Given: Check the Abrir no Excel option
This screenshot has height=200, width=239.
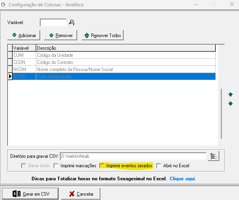Looking at the screenshot, I should pos(159,166).
